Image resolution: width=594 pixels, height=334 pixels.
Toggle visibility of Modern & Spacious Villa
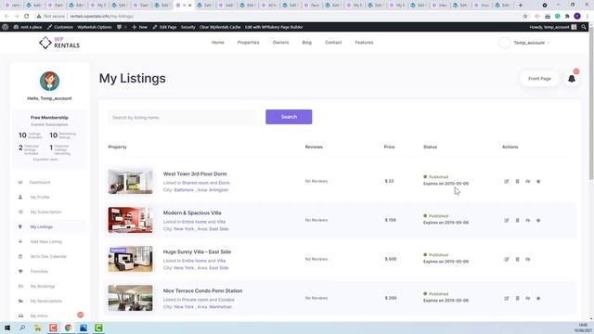(528, 221)
